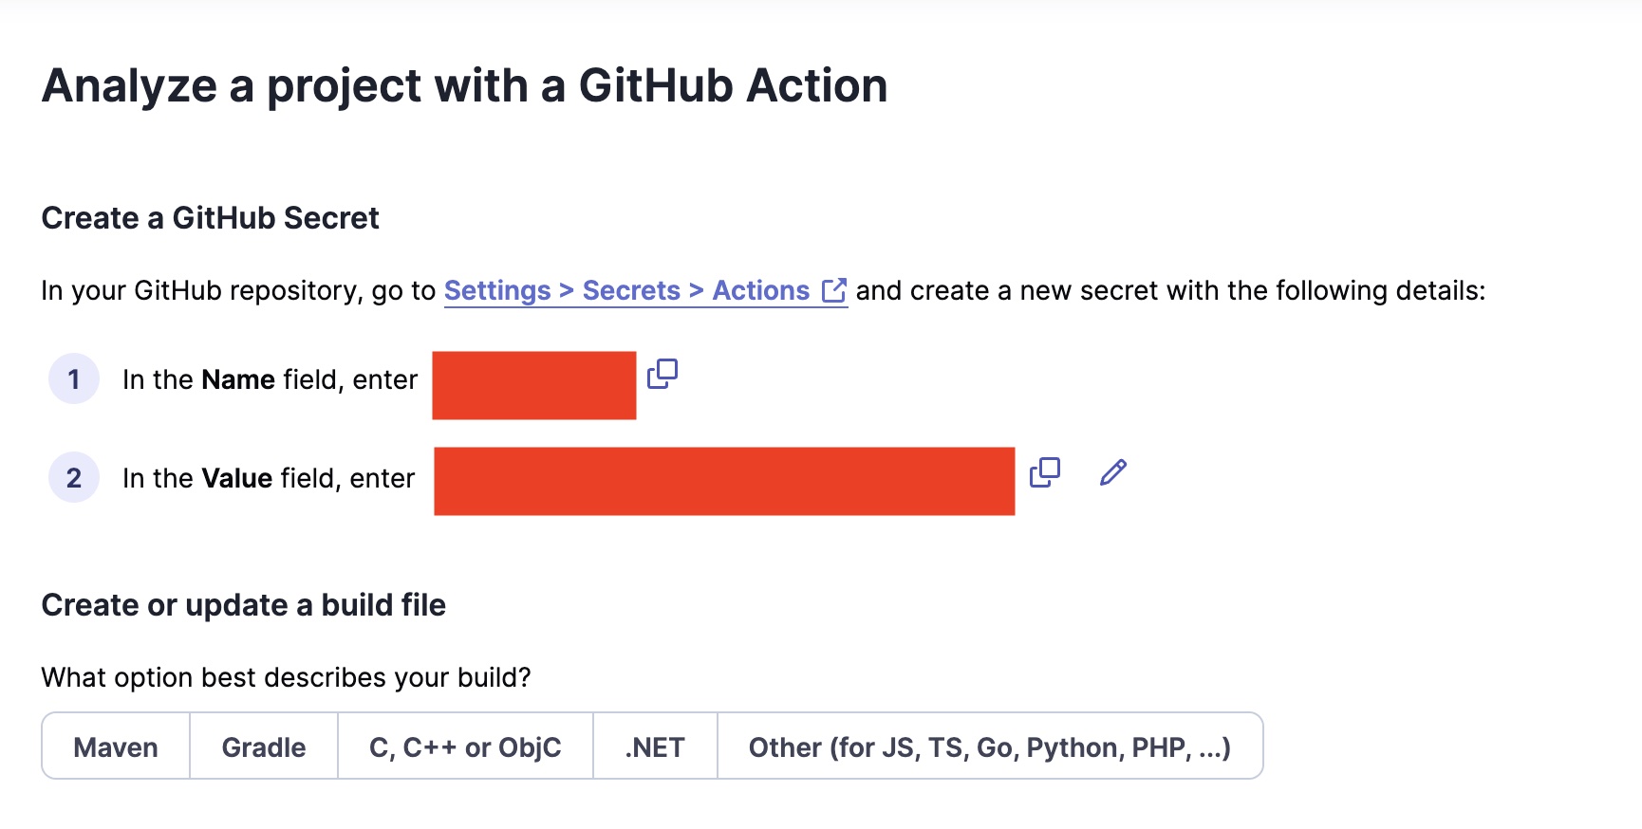
Task: Copy the secret Name to clipboard
Action: click(662, 374)
